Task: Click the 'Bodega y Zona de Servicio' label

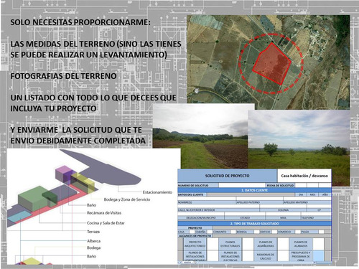Action: [127, 199]
